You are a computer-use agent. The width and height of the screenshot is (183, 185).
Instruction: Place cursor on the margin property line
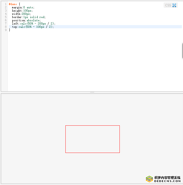pos(23,8)
